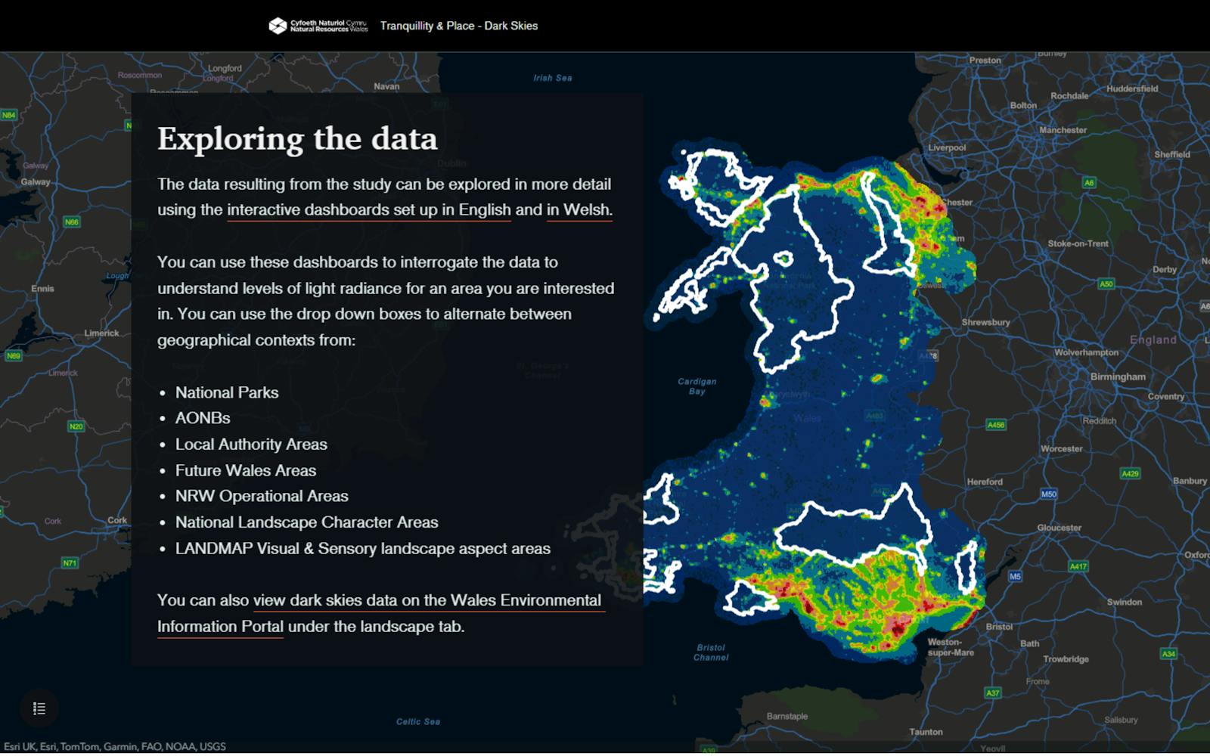Image resolution: width=1210 pixels, height=756 pixels.
Task: Click the Irish Sea map label
Action: click(x=552, y=78)
